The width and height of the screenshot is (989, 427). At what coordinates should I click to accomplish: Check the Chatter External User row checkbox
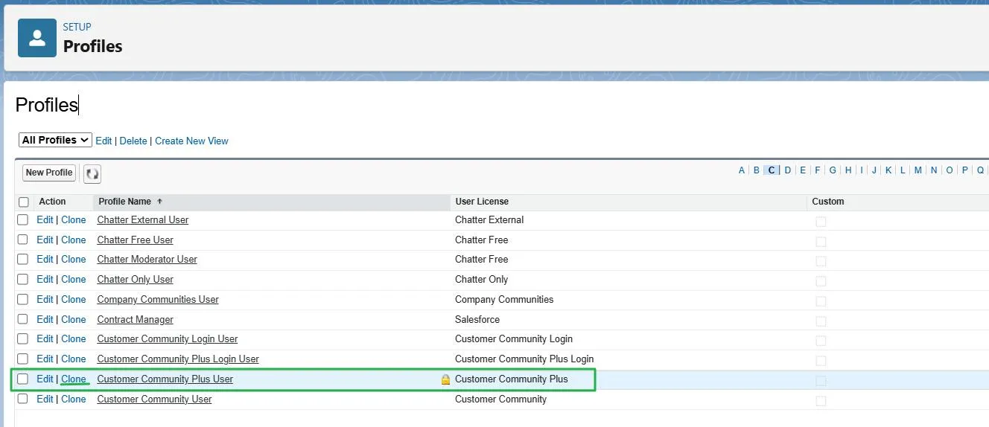23,220
